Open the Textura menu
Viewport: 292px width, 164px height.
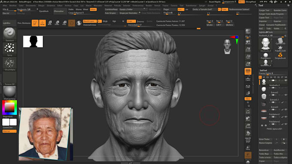pos(174,6)
